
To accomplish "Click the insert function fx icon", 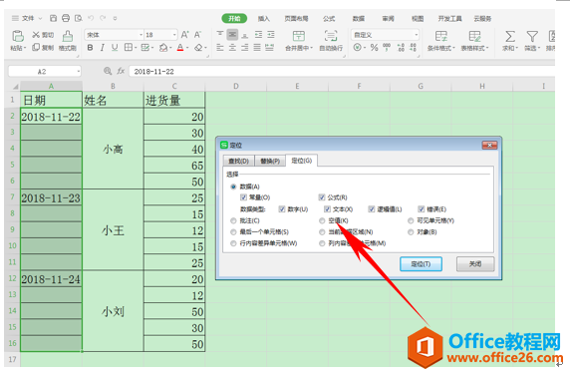I will pyautogui.click(x=121, y=71).
